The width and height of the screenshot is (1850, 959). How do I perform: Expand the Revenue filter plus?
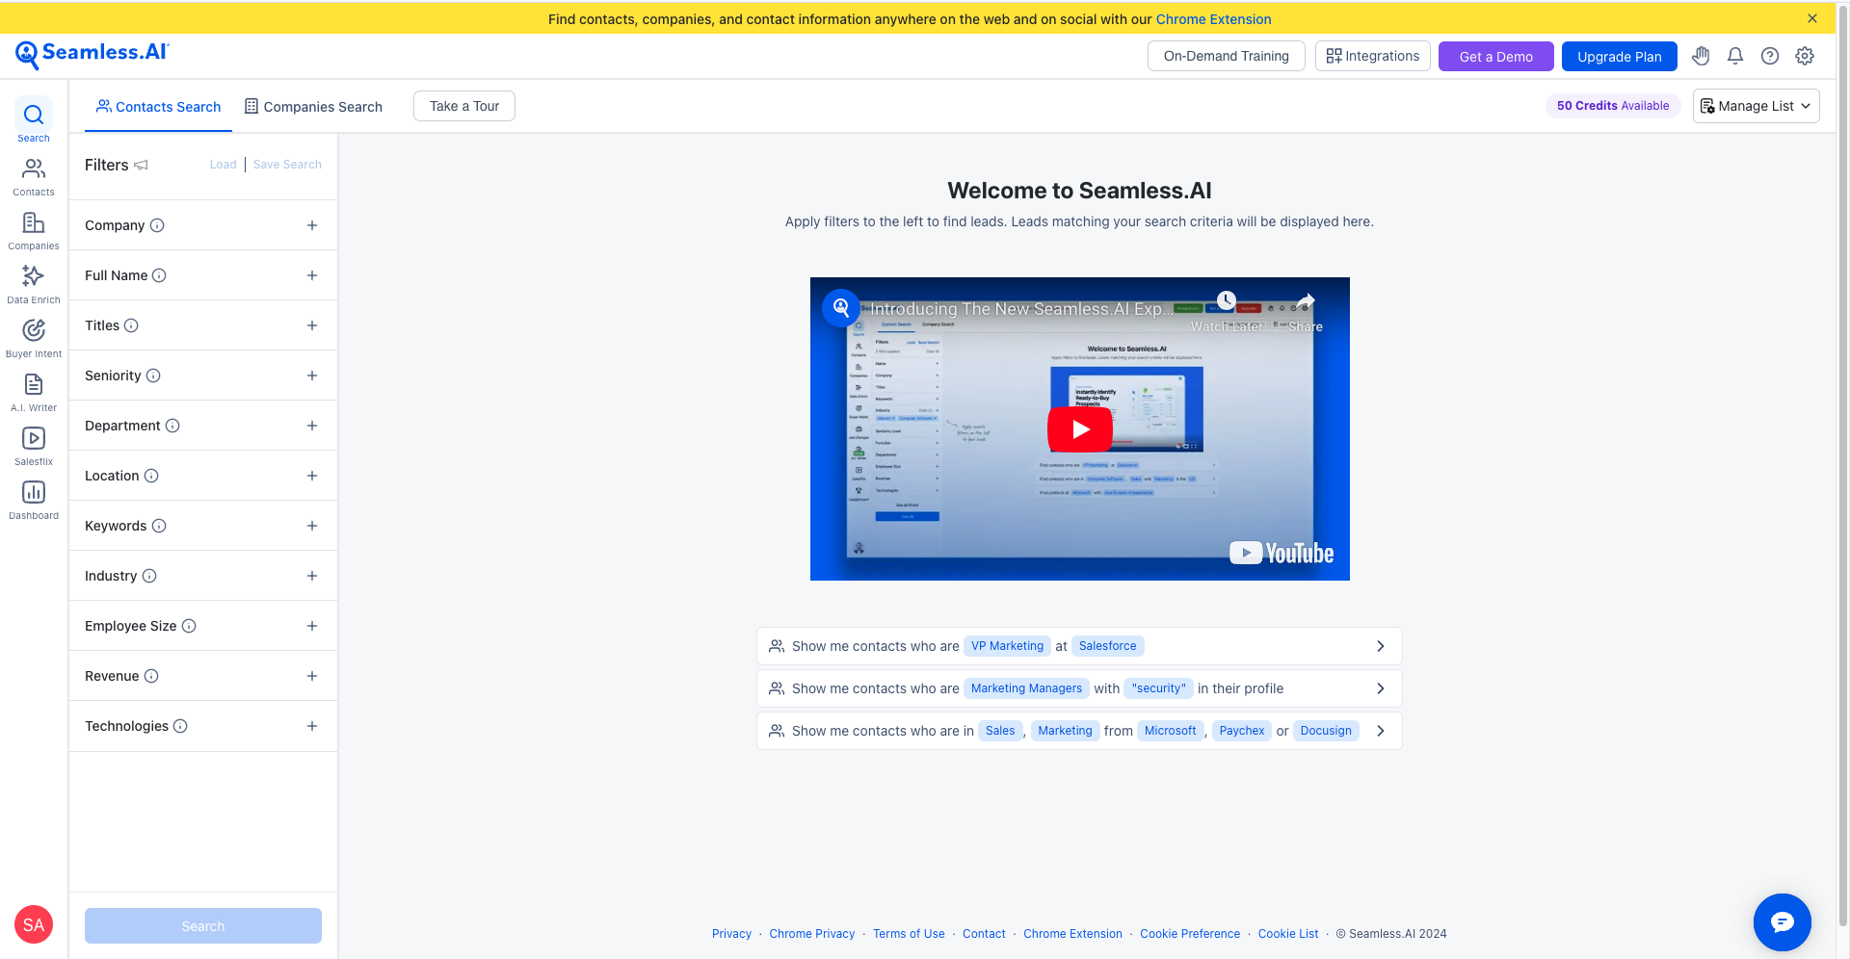pyautogui.click(x=312, y=676)
